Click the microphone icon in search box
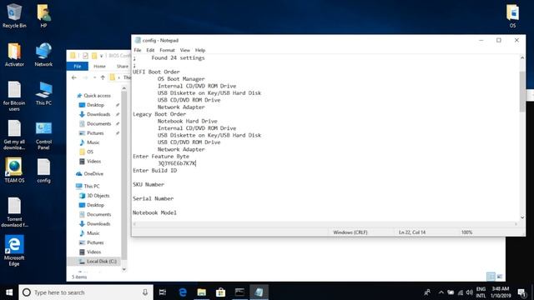This screenshot has height=300, width=534. [145, 292]
